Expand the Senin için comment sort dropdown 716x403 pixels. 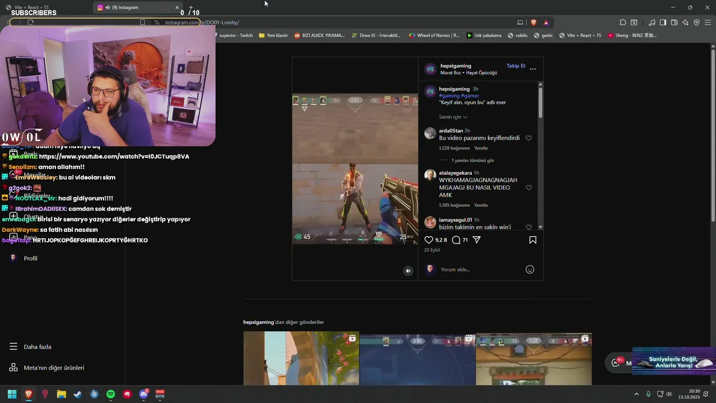[453, 117]
